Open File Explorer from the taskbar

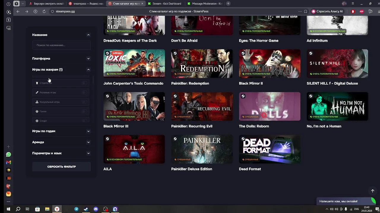tap(47, 209)
